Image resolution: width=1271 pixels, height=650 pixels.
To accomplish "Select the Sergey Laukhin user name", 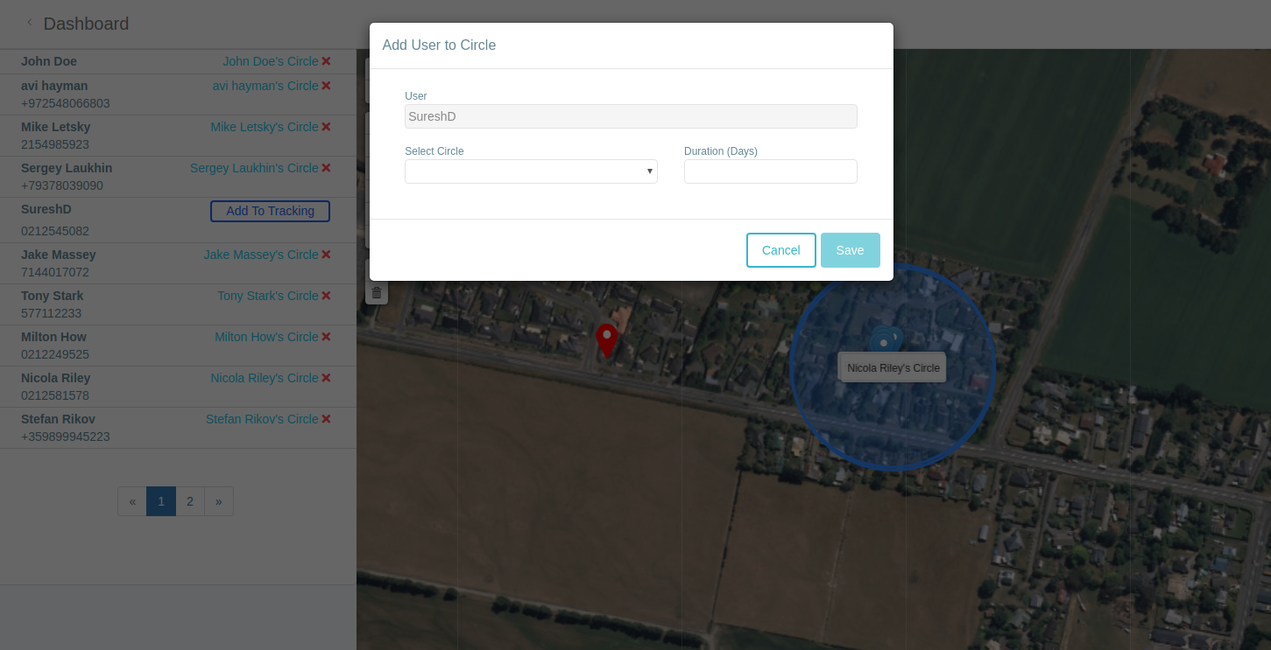I will [x=67, y=168].
